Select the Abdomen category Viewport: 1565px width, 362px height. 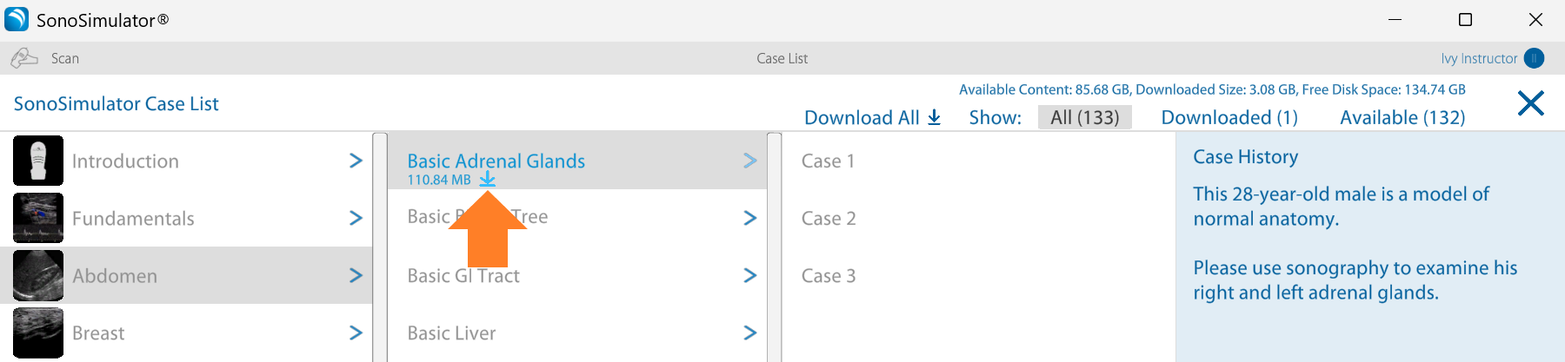115,275
